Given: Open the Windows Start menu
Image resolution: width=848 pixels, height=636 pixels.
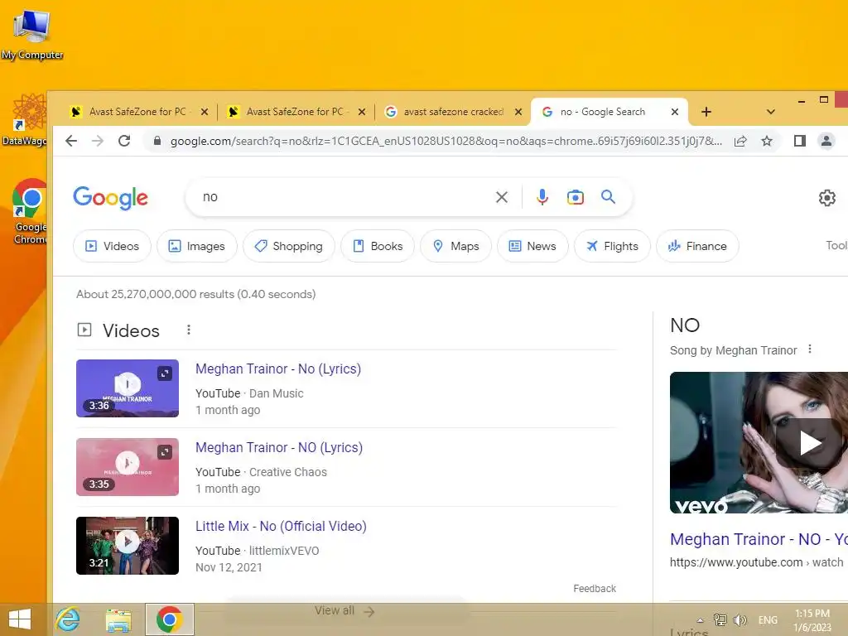Looking at the screenshot, I should click(x=20, y=619).
